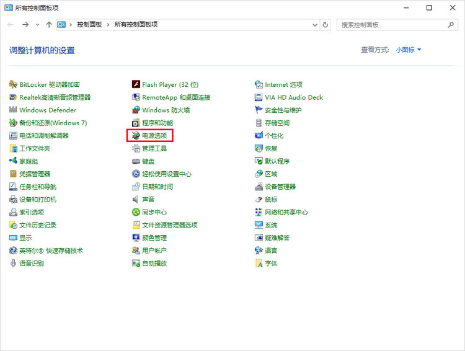Open 日期和时间 icon
The width and height of the screenshot is (465, 351).
[136, 187]
